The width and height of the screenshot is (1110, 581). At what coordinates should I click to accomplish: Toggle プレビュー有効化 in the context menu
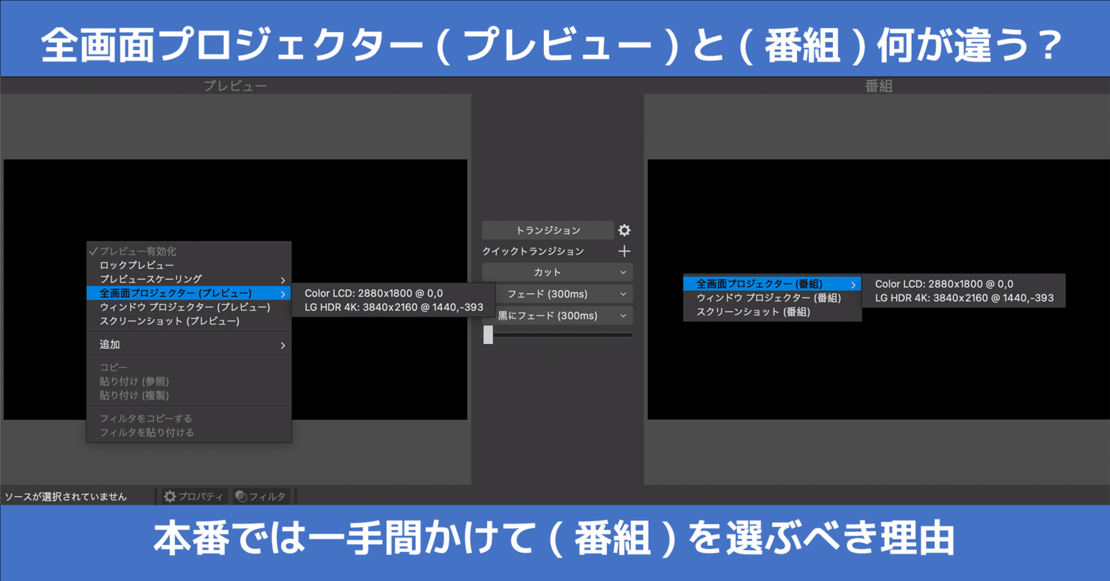(139, 251)
